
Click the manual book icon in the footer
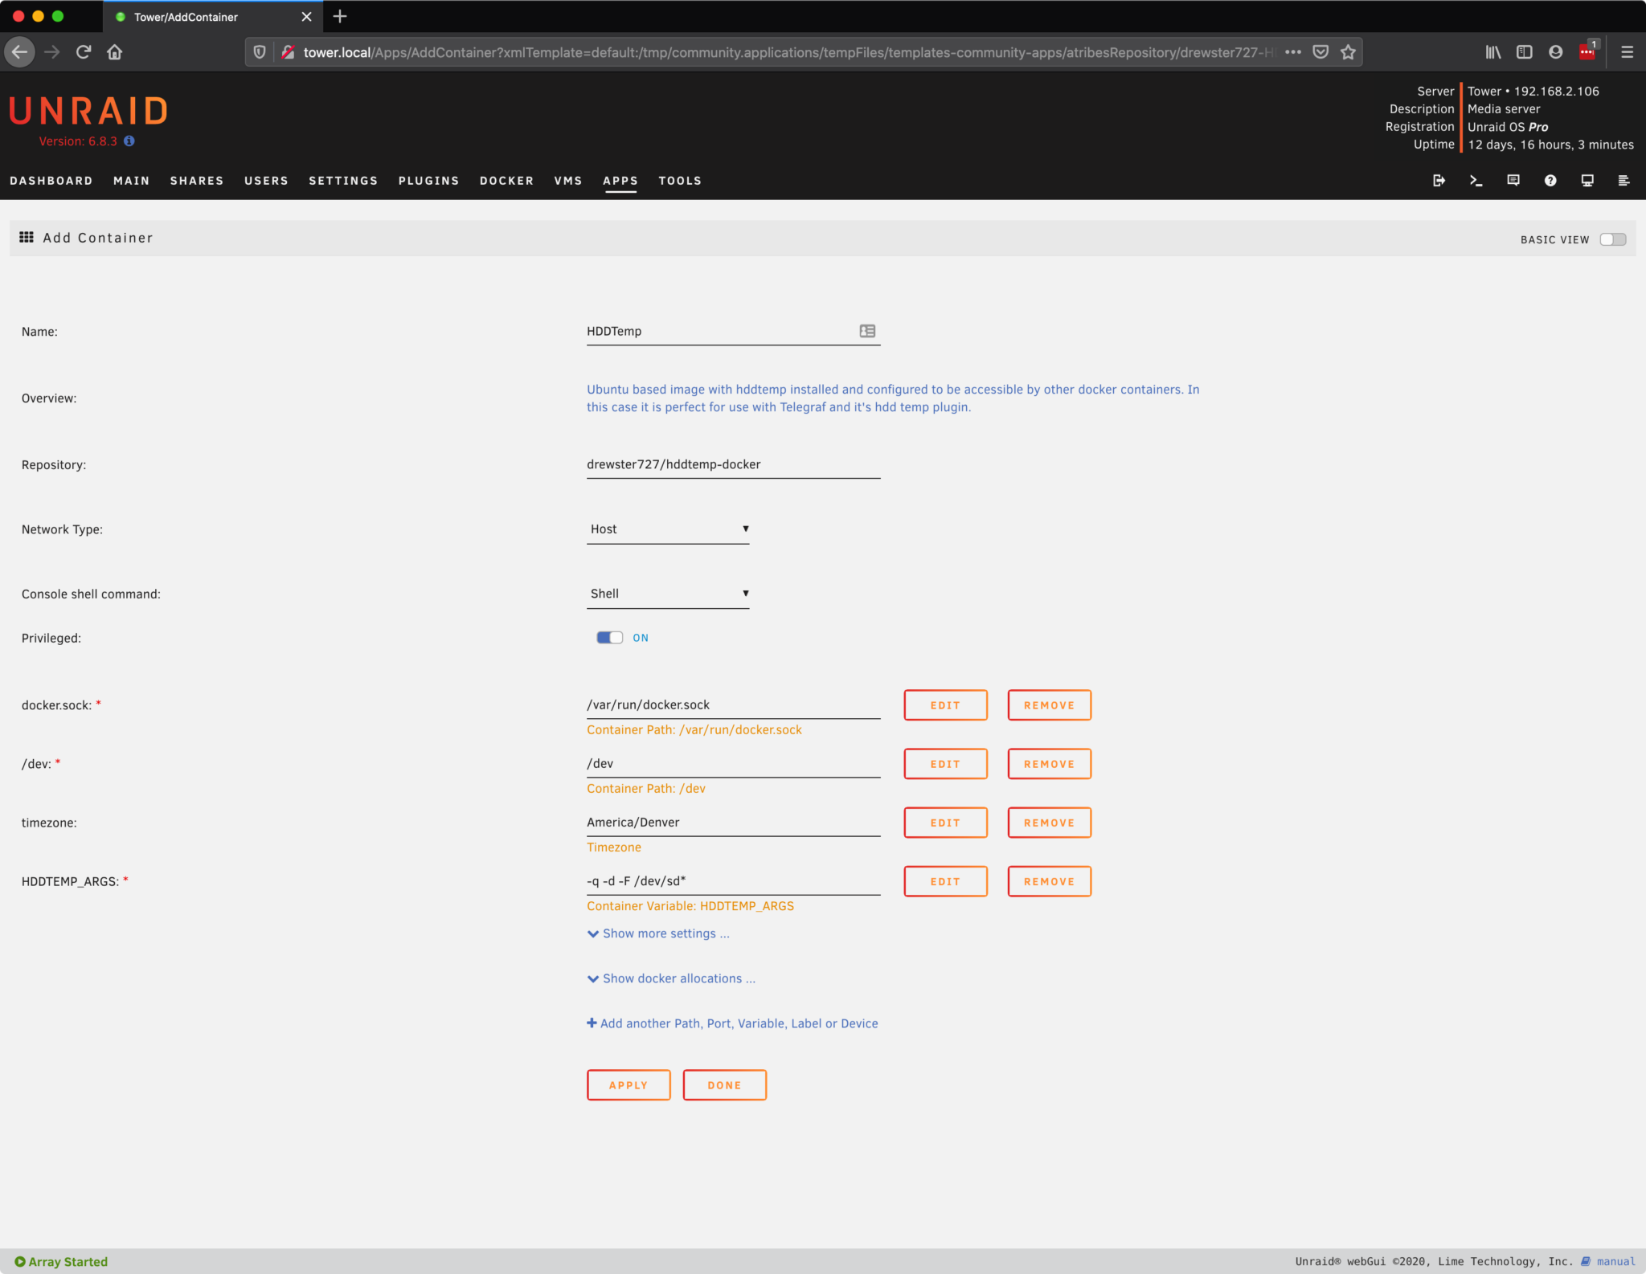coord(1587,1261)
